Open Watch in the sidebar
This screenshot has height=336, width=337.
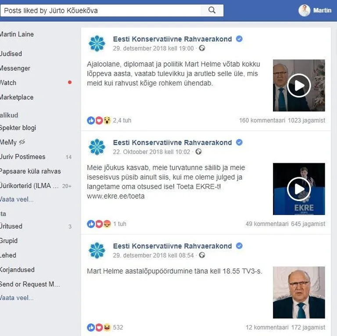click(x=8, y=83)
